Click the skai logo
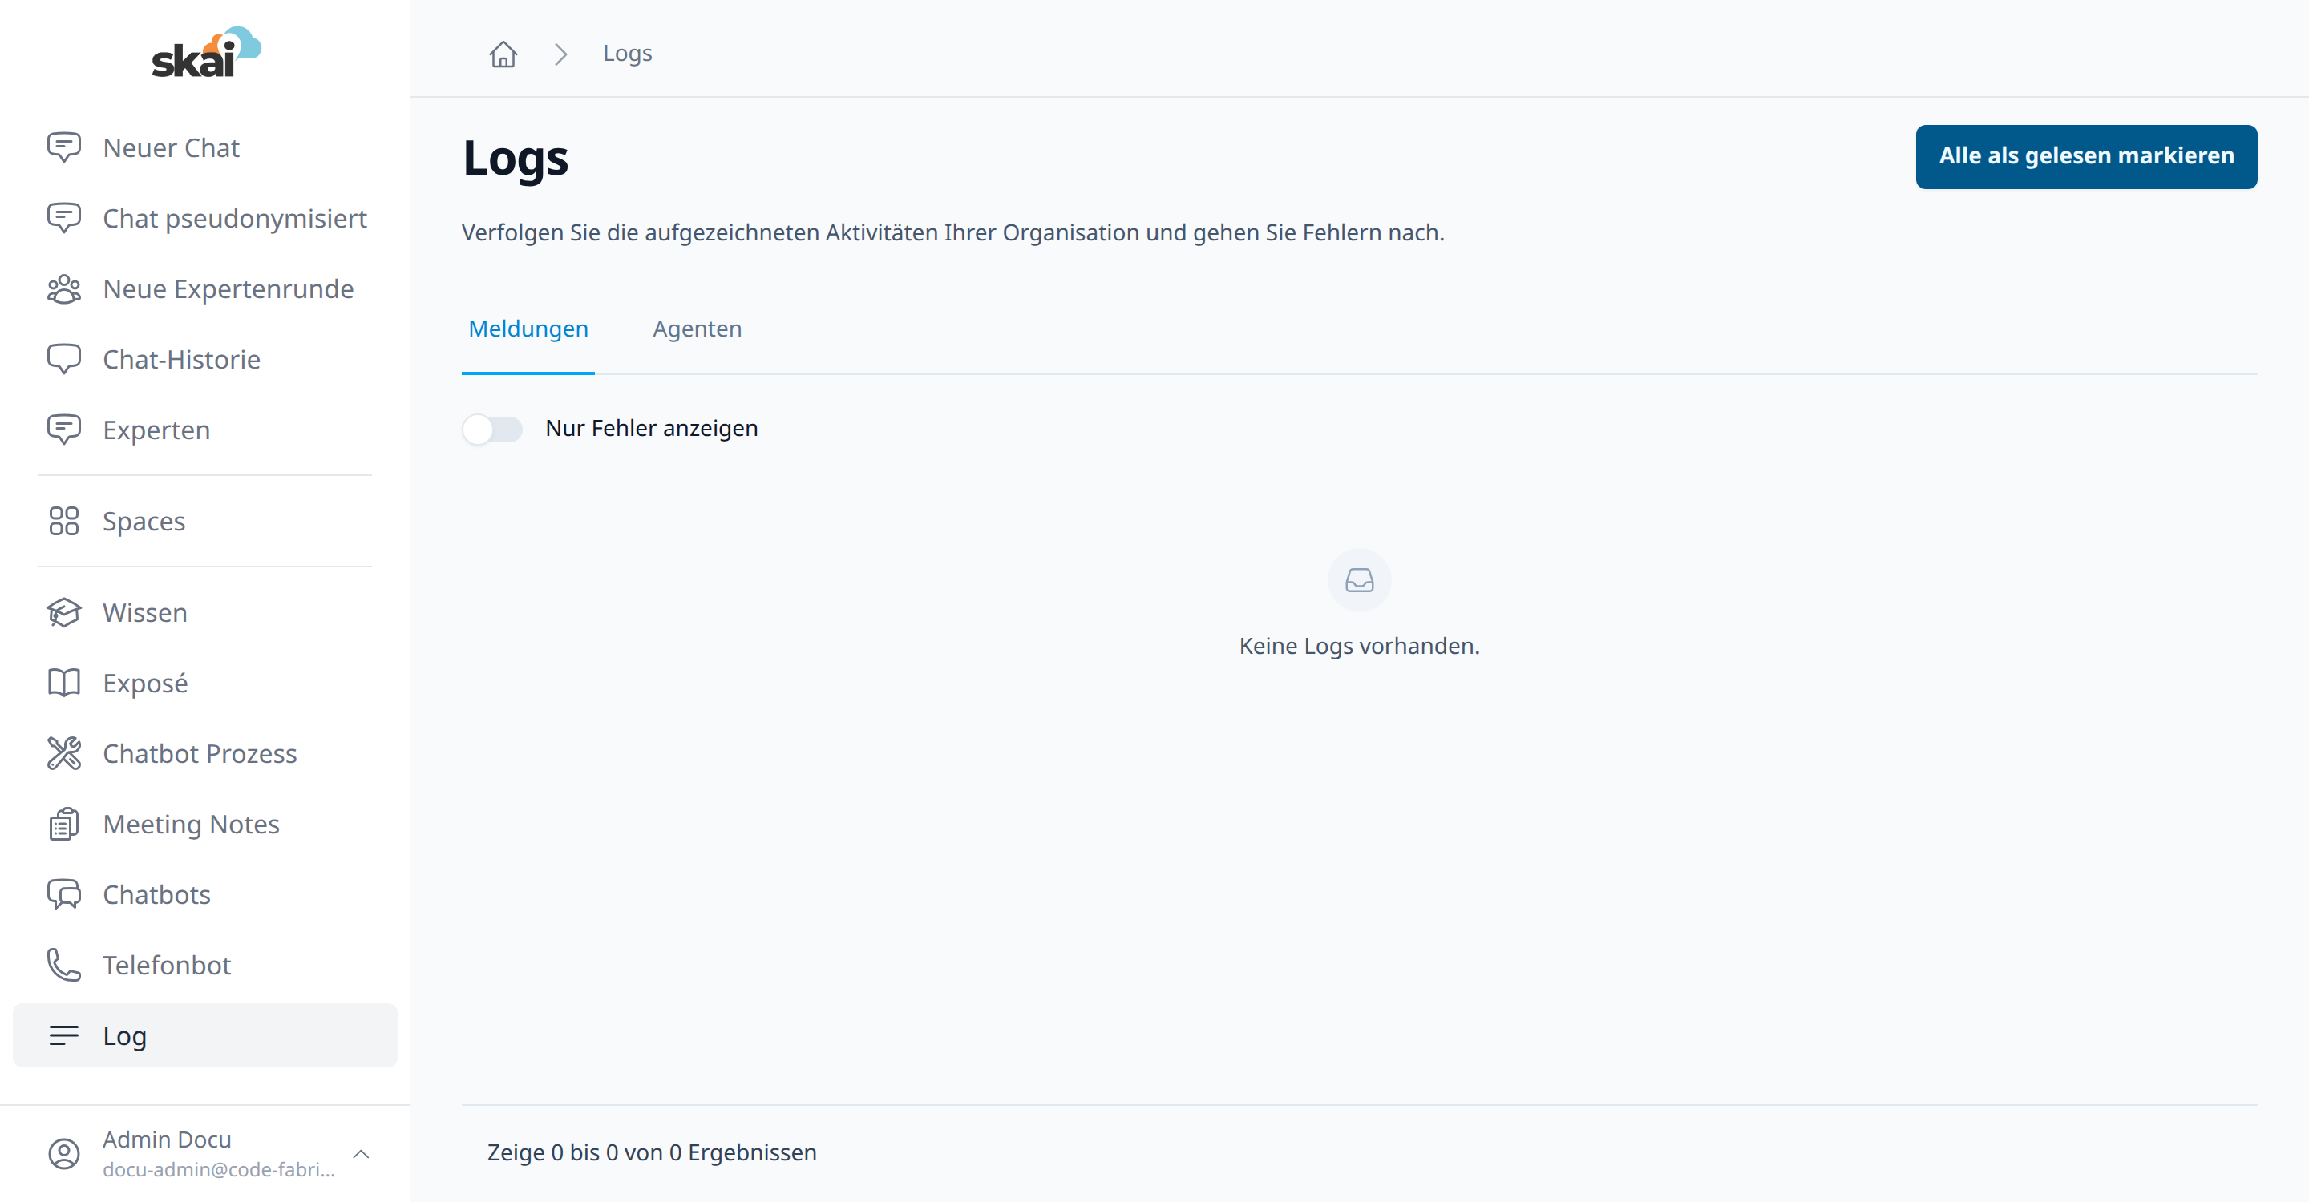Image resolution: width=2309 pixels, height=1202 pixels. tap(206, 52)
